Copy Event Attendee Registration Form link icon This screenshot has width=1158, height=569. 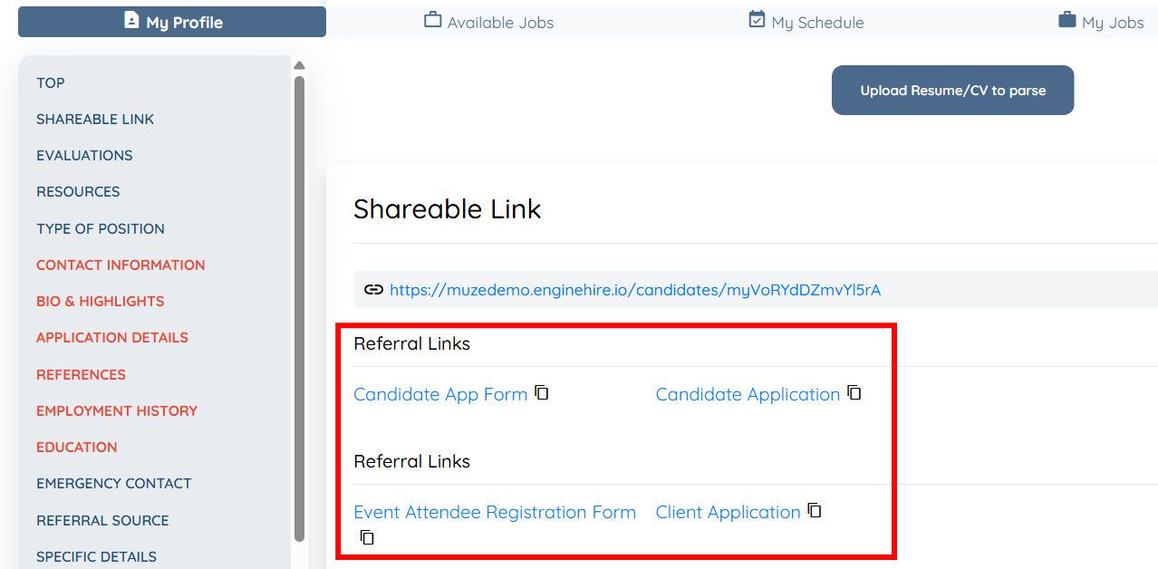(367, 537)
